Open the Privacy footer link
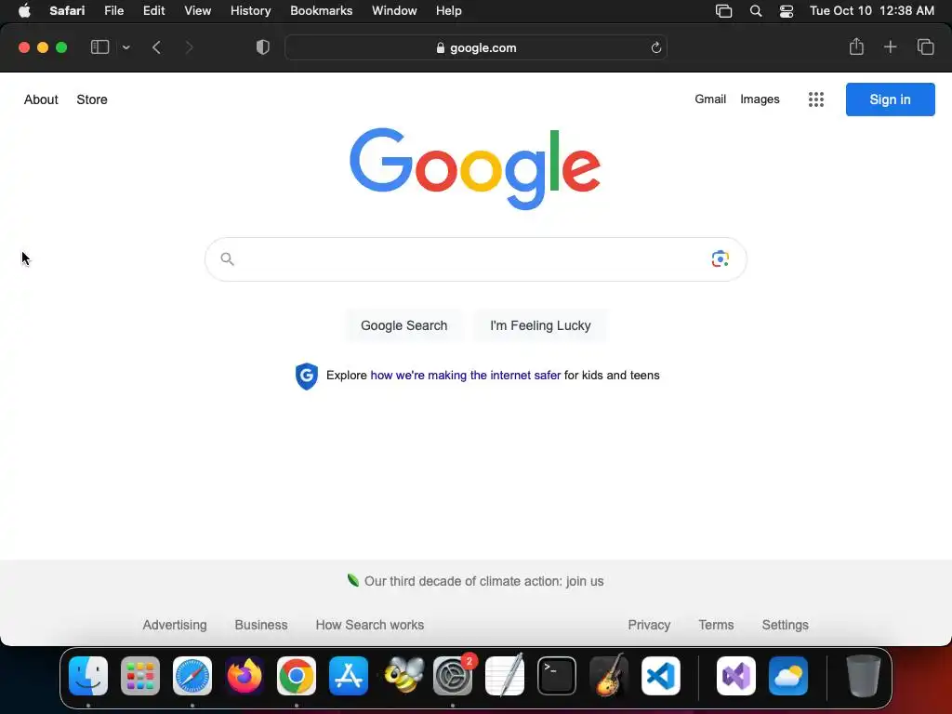This screenshot has width=952, height=714. pos(649,625)
